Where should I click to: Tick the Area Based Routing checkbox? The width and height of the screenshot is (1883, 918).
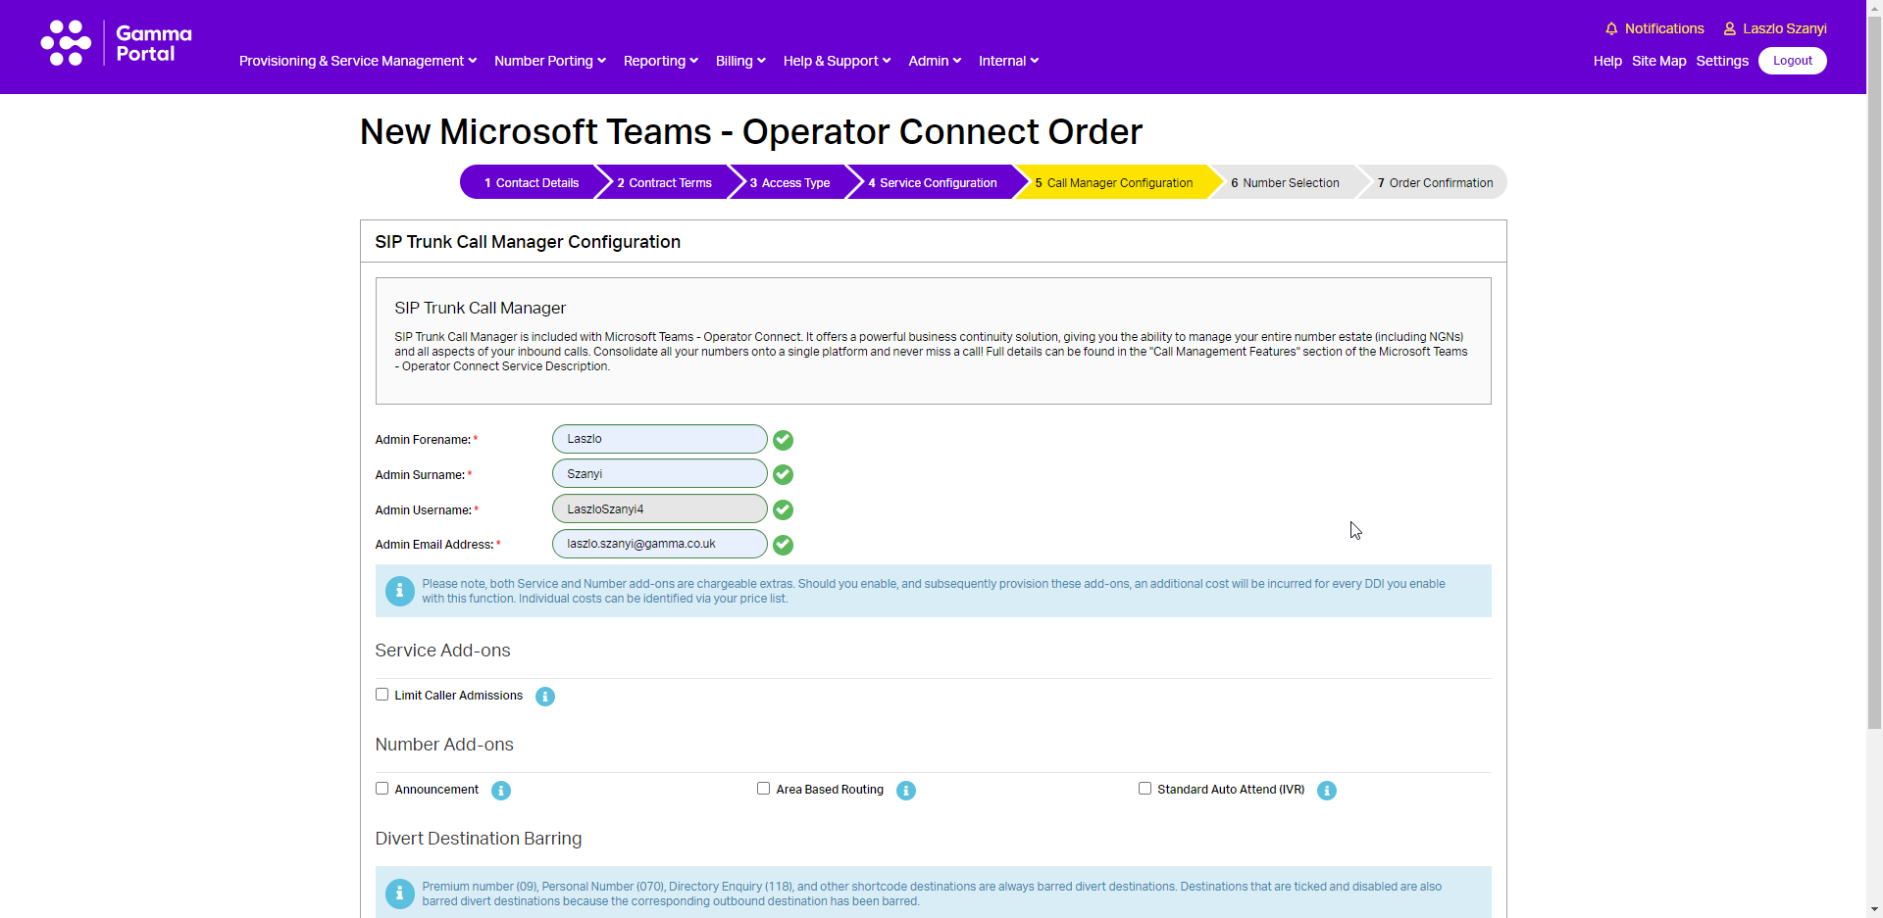coord(764,789)
